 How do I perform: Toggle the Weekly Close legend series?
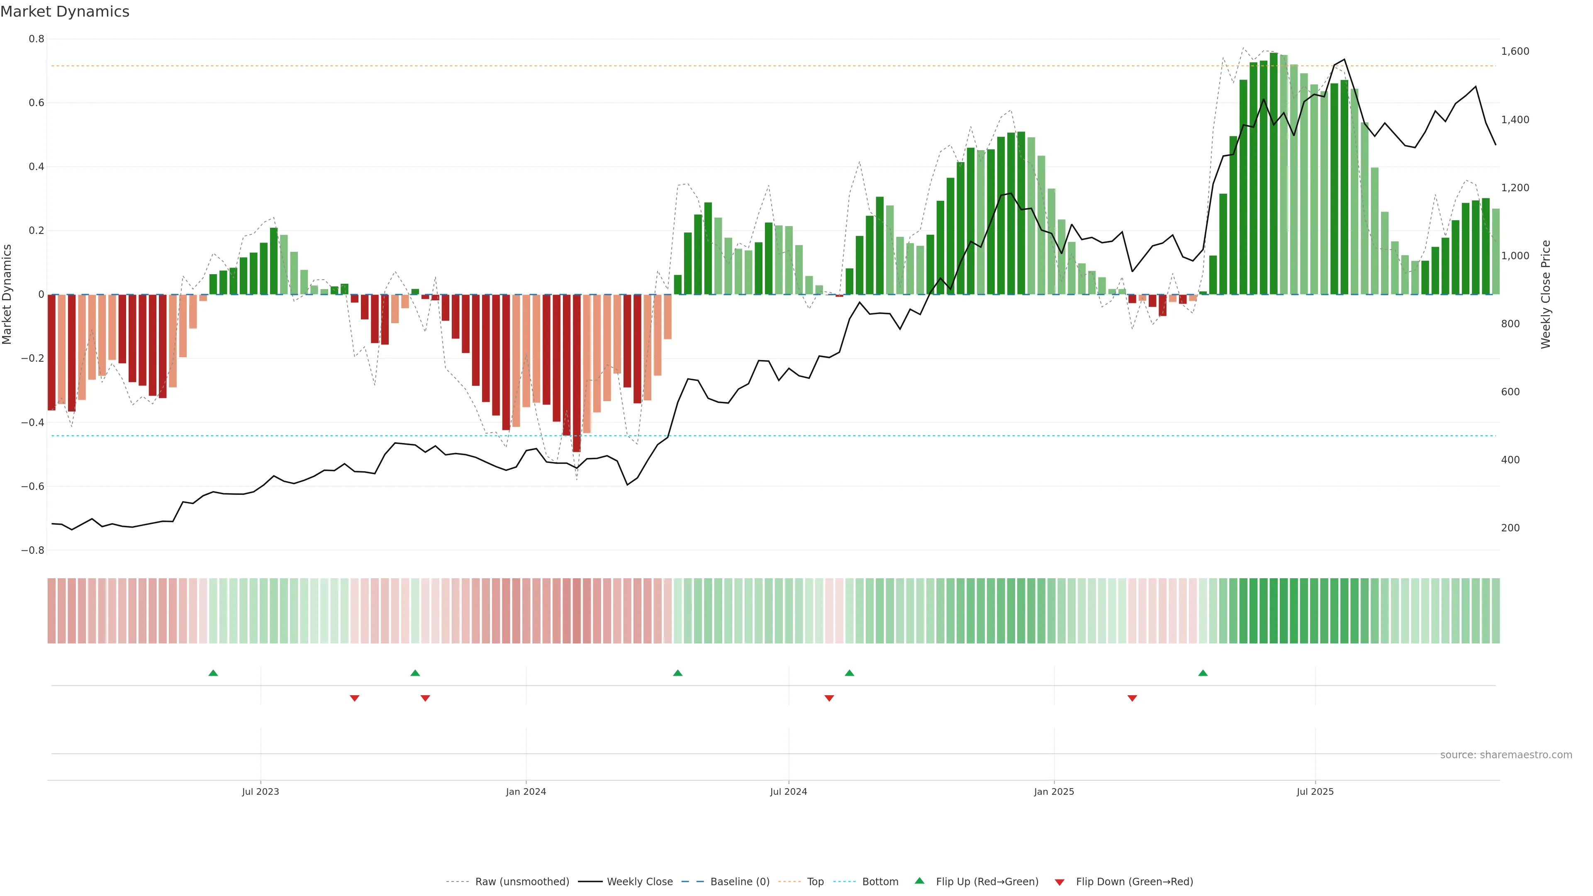coord(639,882)
